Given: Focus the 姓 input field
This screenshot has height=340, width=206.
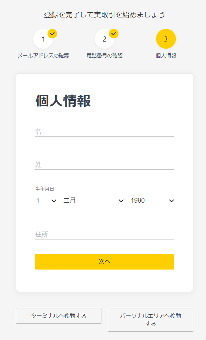Looking at the screenshot, I should (x=105, y=165).
